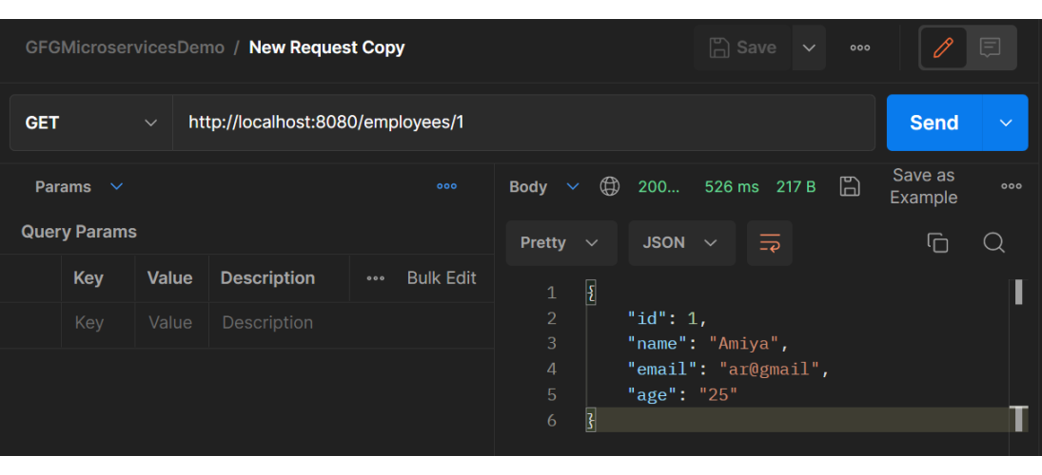Open the comments panel icon

pos(991,47)
